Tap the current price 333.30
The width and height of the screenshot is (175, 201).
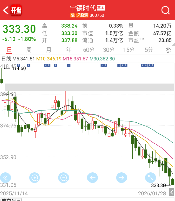pos(19,29)
